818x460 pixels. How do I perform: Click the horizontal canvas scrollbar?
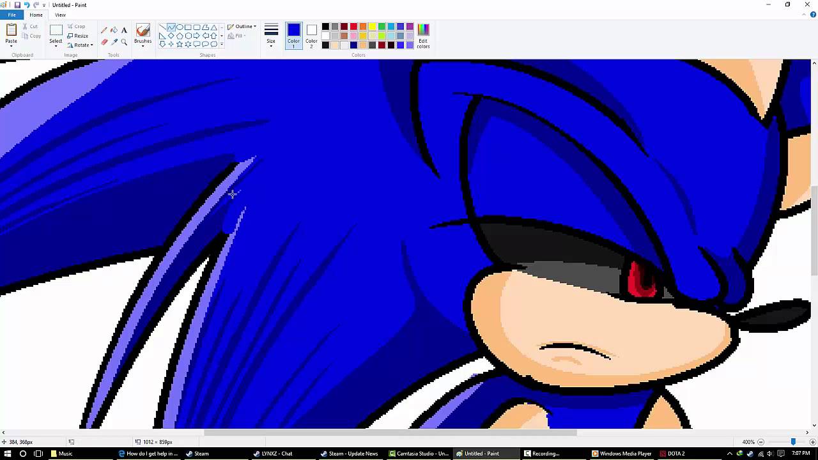click(390, 433)
